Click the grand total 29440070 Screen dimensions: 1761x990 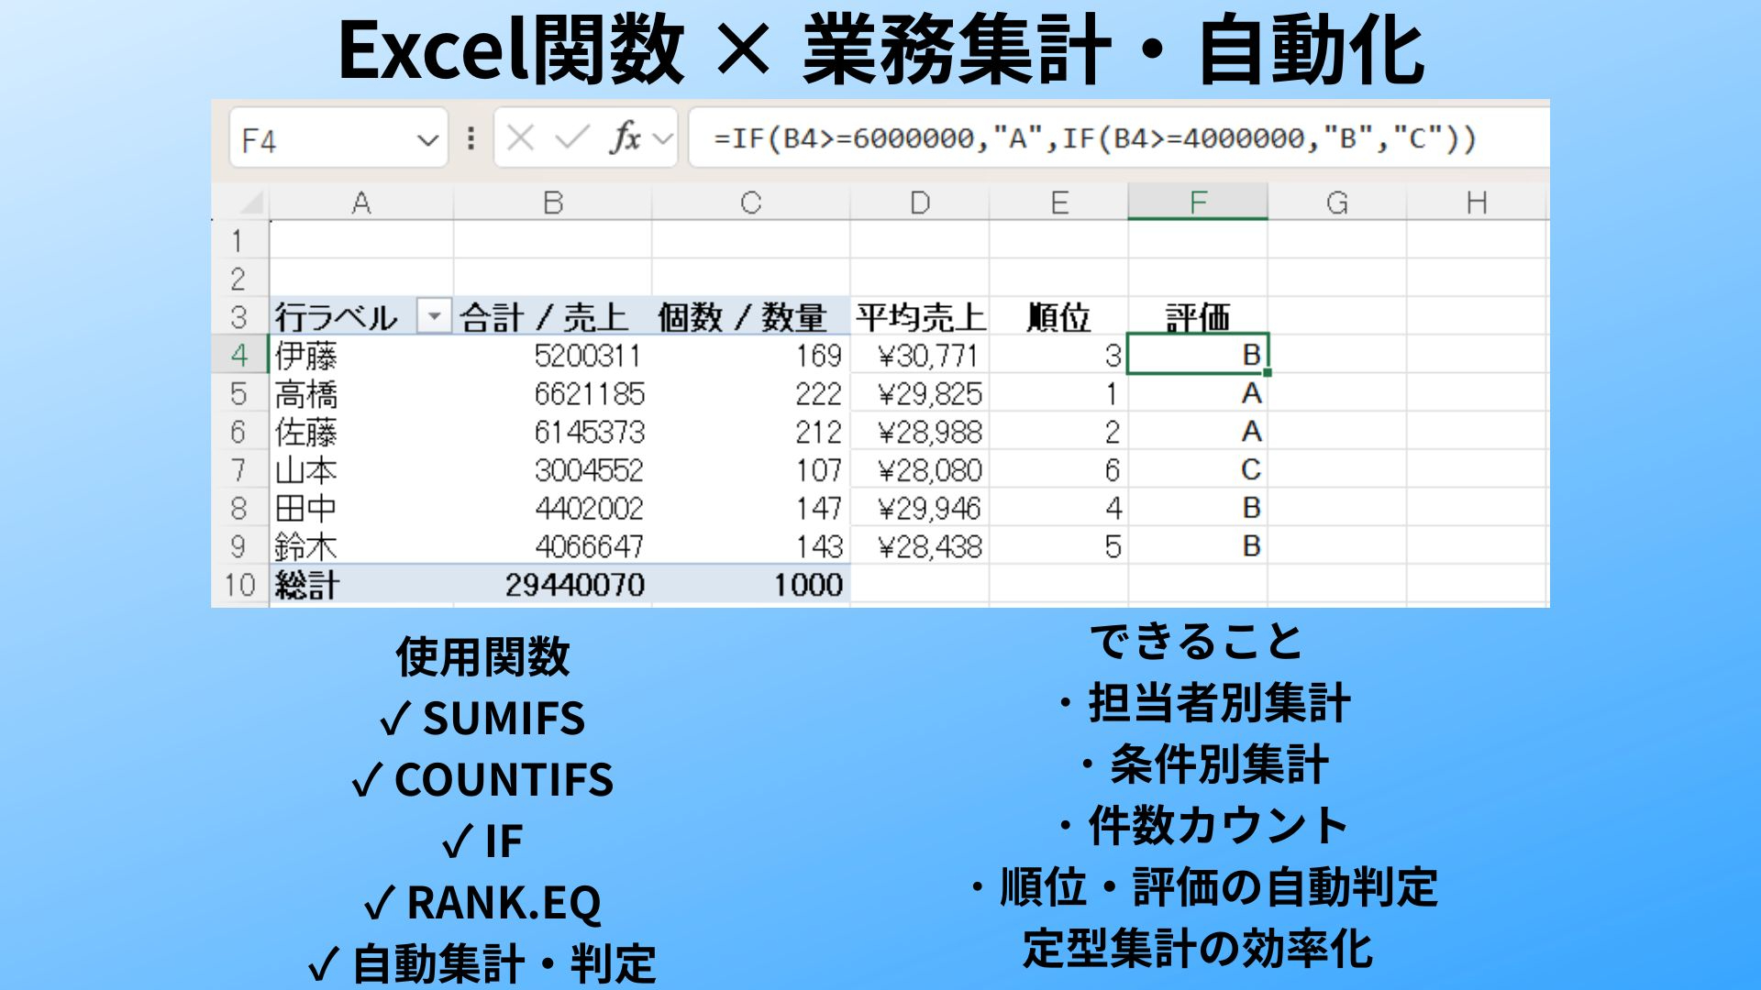pyautogui.click(x=552, y=585)
